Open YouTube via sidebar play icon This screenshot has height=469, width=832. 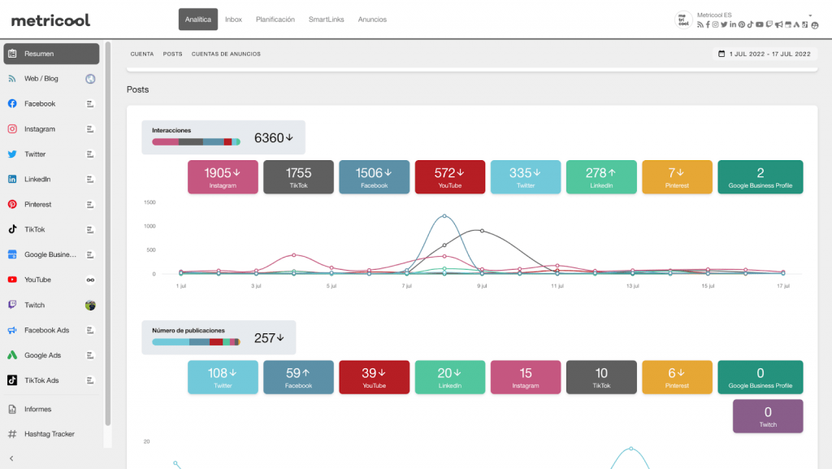pyautogui.click(x=12, y=280)
